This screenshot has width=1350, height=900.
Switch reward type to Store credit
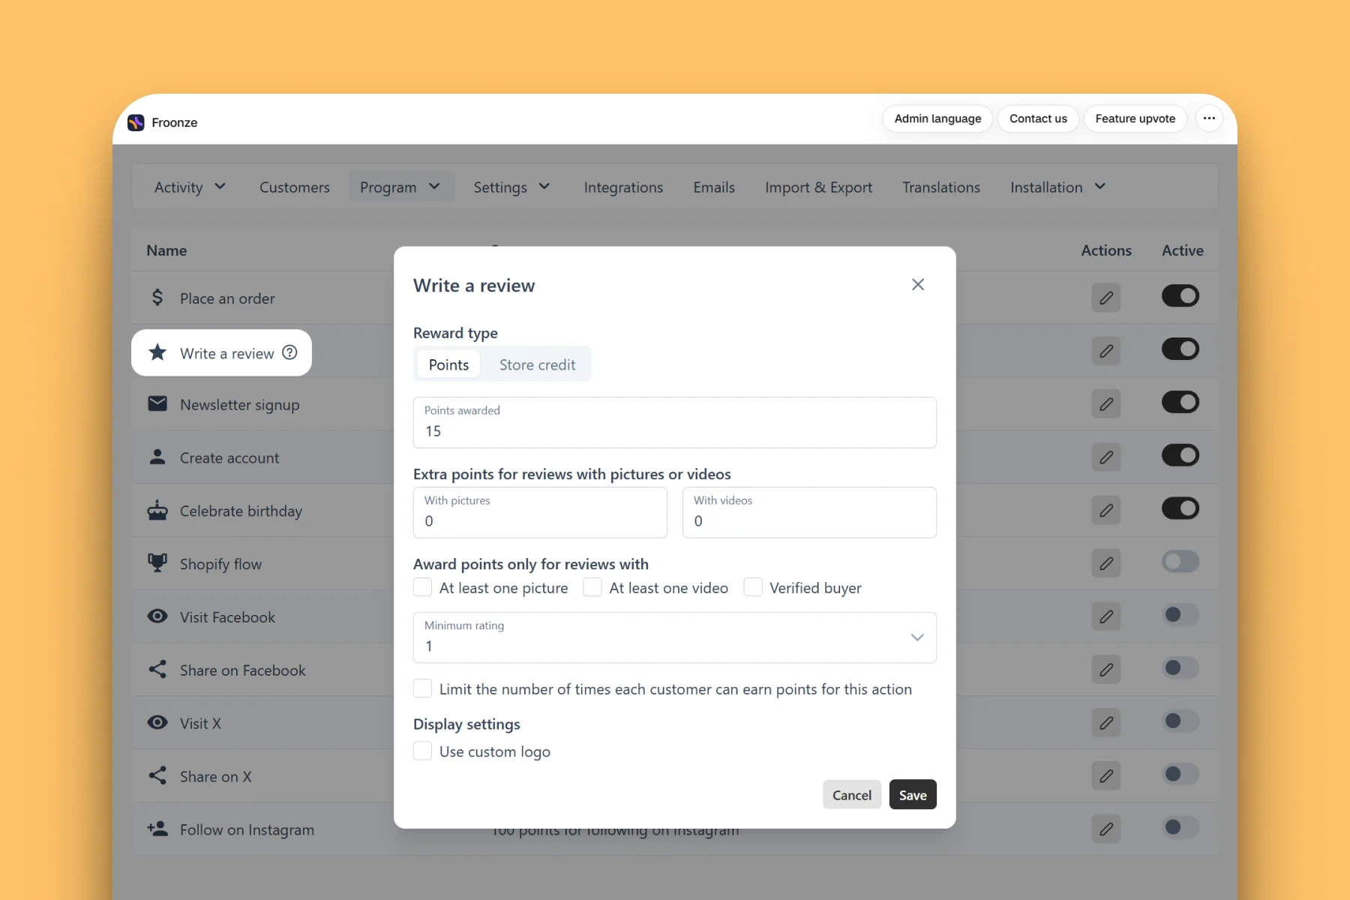coord(537,364)
